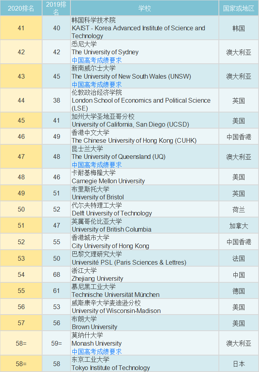This screenshot has width=259, height=372.
Task: Click 昆士兰大学 Chinese name
Action: pos(87,149)
